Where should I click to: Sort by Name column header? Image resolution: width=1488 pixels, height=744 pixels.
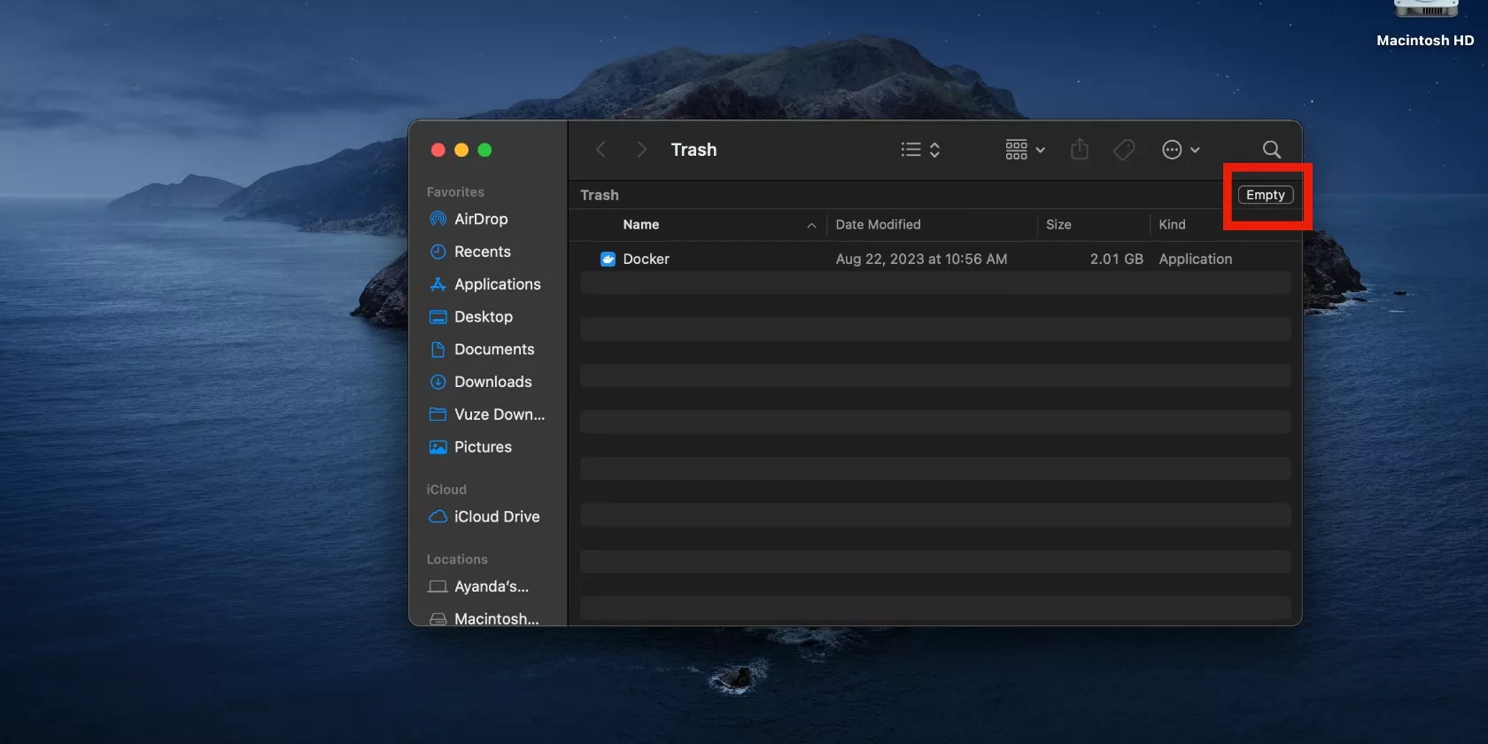pyautogui.click(x=641, y=225)
